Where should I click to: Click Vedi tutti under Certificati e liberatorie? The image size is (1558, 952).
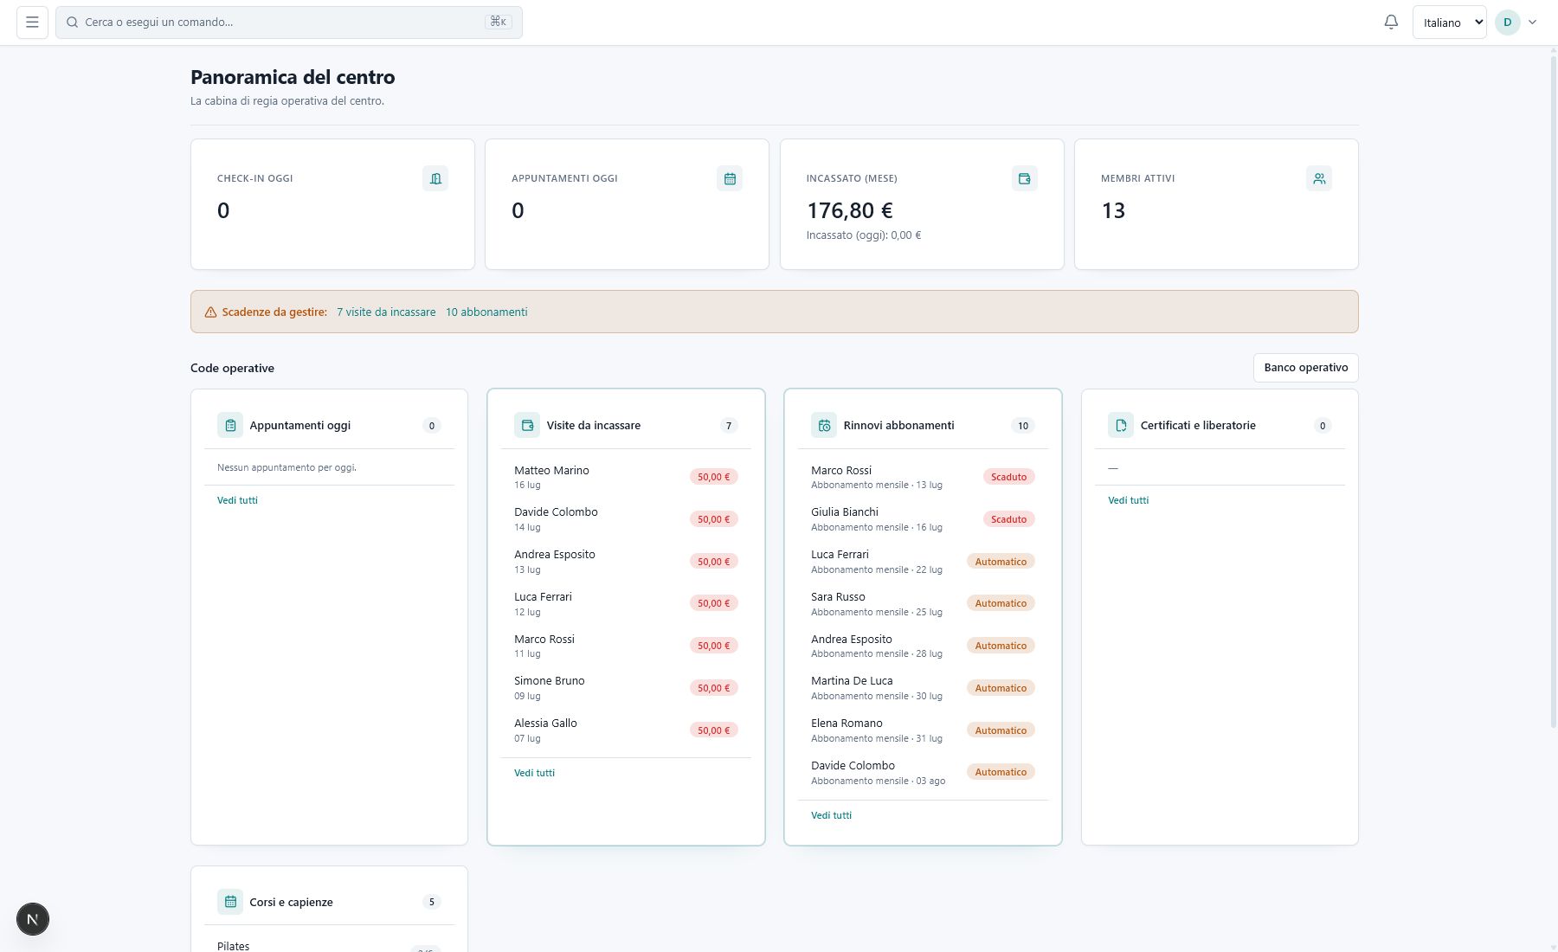coord(1128,500)
